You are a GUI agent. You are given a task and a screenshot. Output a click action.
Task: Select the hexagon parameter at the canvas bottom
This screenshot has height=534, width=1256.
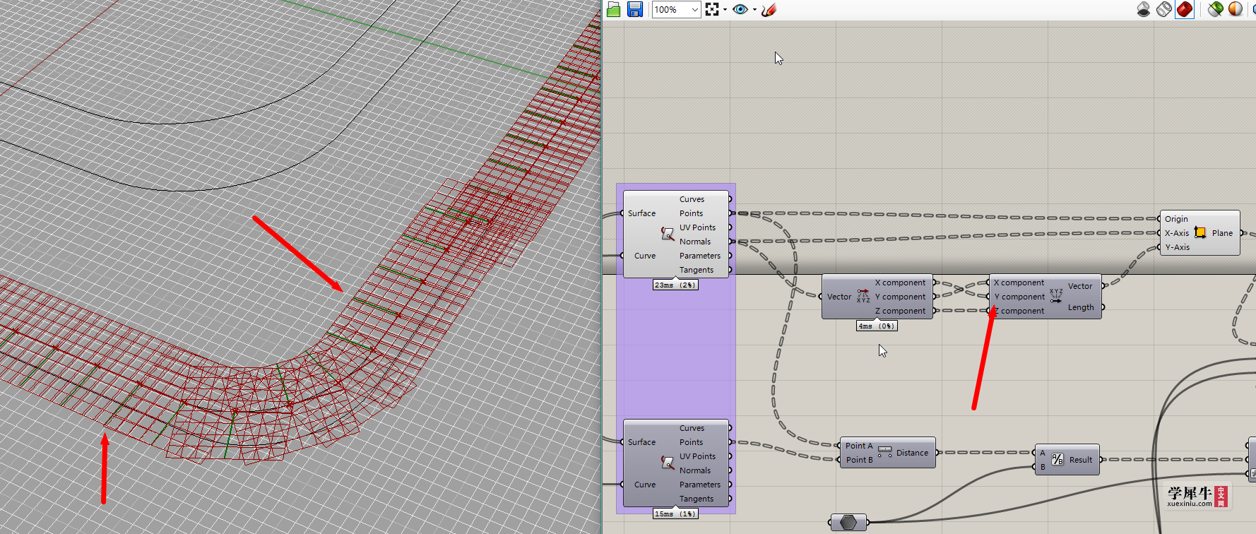coord(848,522)
